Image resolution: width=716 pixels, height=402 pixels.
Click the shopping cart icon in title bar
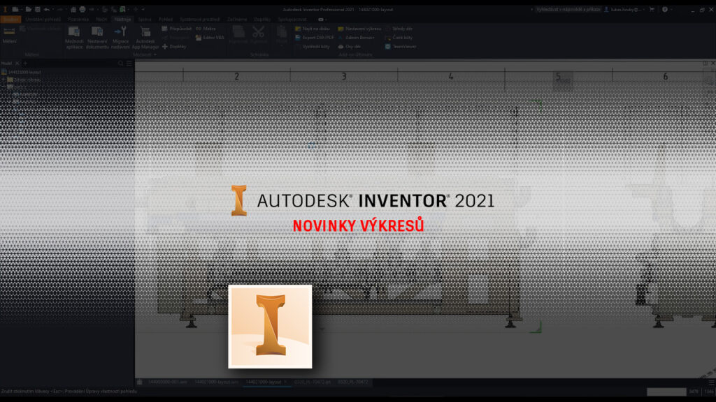click(x=652, y=9)
